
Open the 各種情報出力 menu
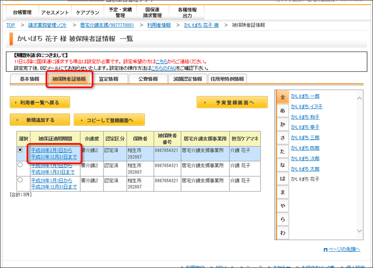point(187,12)
